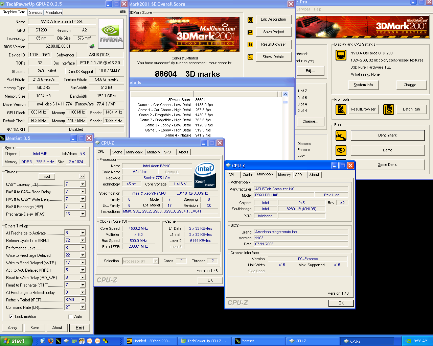Image resolution: width=433 pixels, height=346 pixels.
Task: Click the fsb/dram ratio field in MemSet
Action: pos(82,153)
